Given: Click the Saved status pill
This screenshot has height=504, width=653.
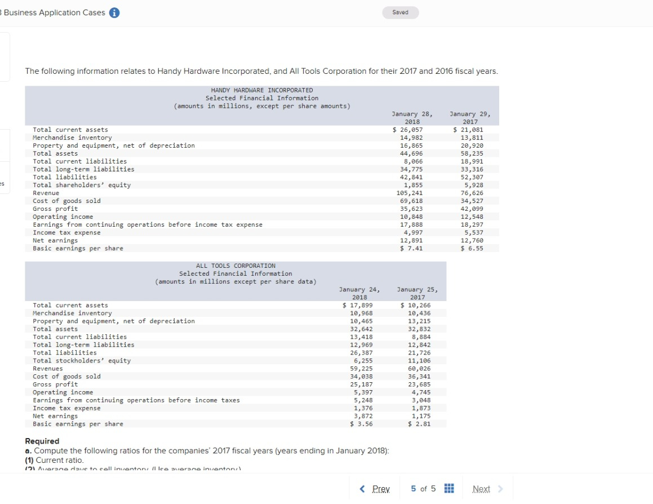Looking at the screenshot, I should (x=401, y=12).
